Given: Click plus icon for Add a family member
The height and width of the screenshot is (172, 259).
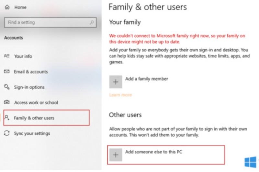Looking at the screenshot, I should (x=116, y=82).
